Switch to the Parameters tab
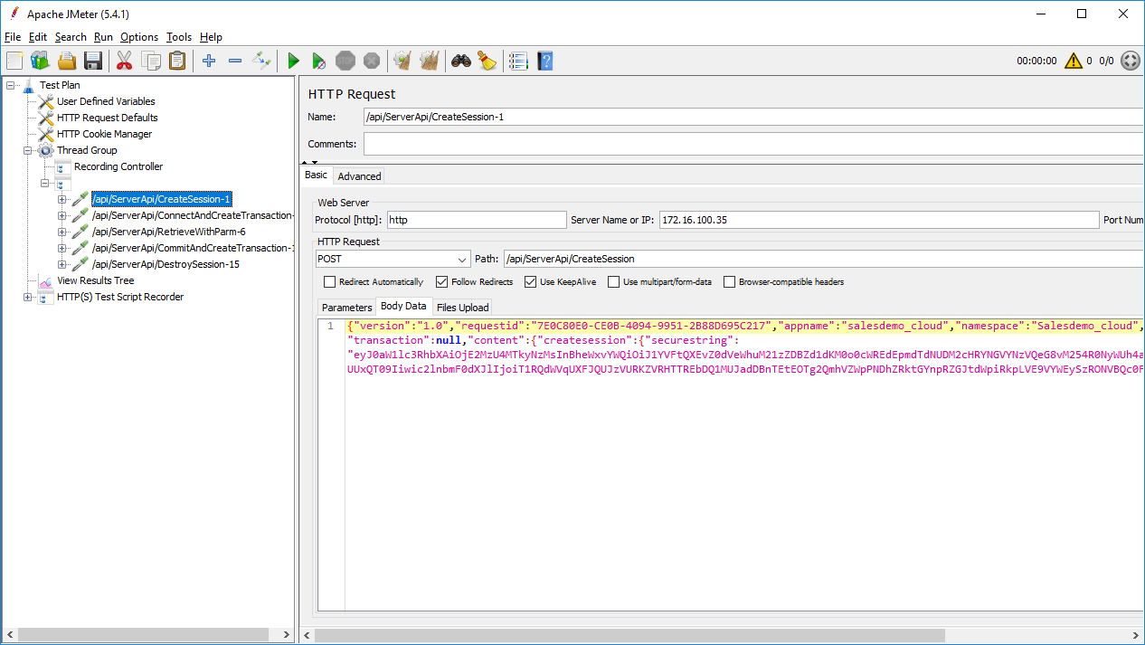 [346, 308]
